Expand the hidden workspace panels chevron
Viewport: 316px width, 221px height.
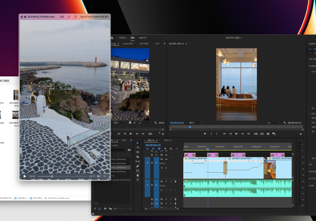point(164,44)
